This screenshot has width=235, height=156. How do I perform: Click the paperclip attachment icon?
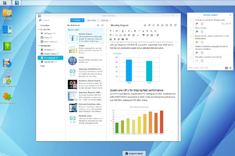(119, 39)
